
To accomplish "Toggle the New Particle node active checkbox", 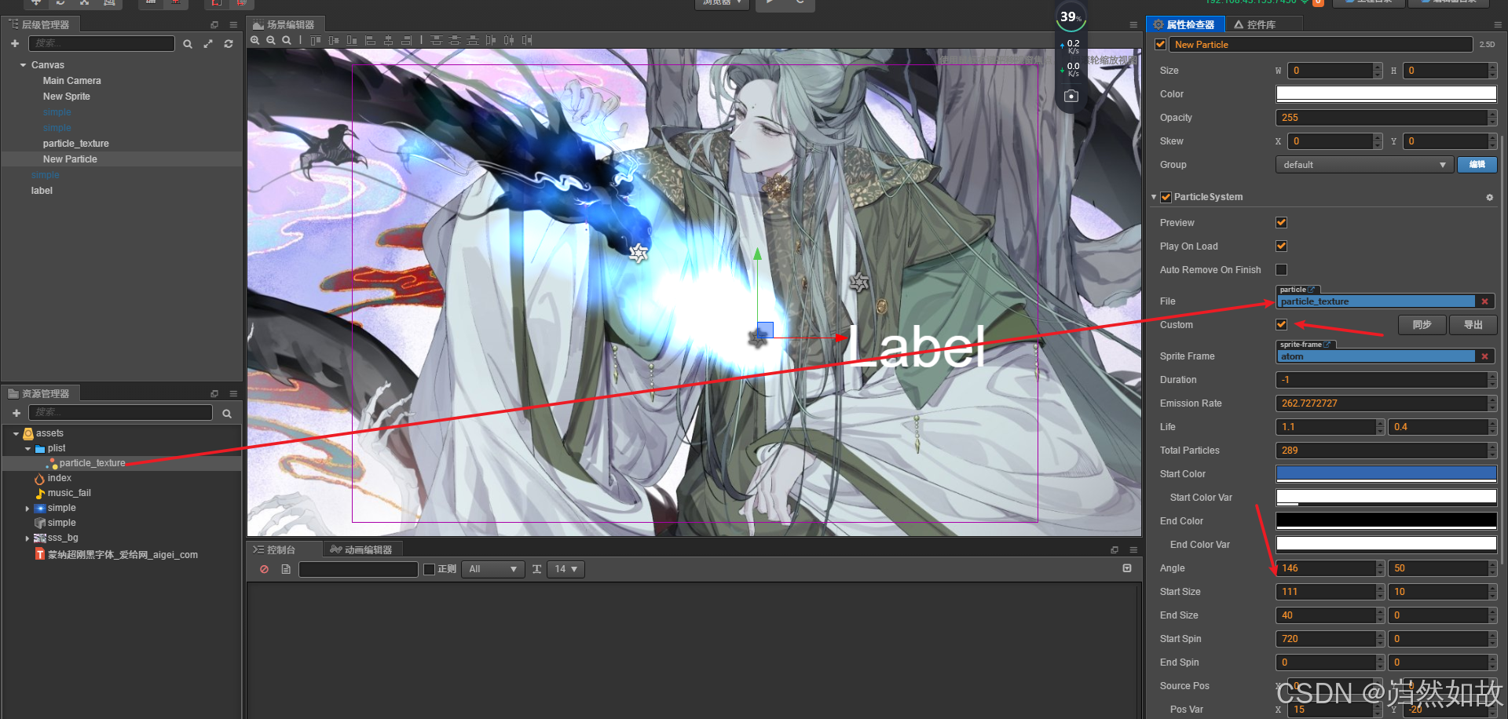I will click(x=1160, y=45).
